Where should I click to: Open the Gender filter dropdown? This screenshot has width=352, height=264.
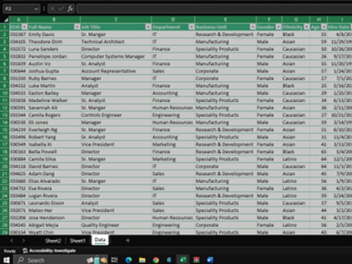(278, 27)
